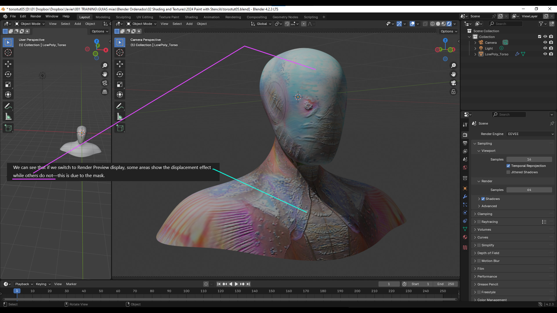Open Options dropdown in the left viewport
Viewport: 557px width, 313px height.
pos(100,31)
